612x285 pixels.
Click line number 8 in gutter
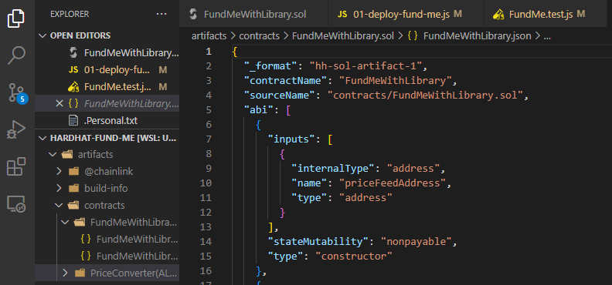click(x=209, y=154)
